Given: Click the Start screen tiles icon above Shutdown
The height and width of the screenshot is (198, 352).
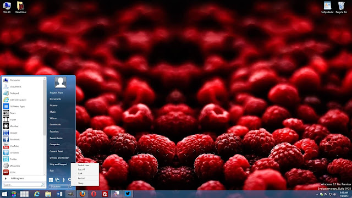Looking at the screenshot, I should point(51,180).
